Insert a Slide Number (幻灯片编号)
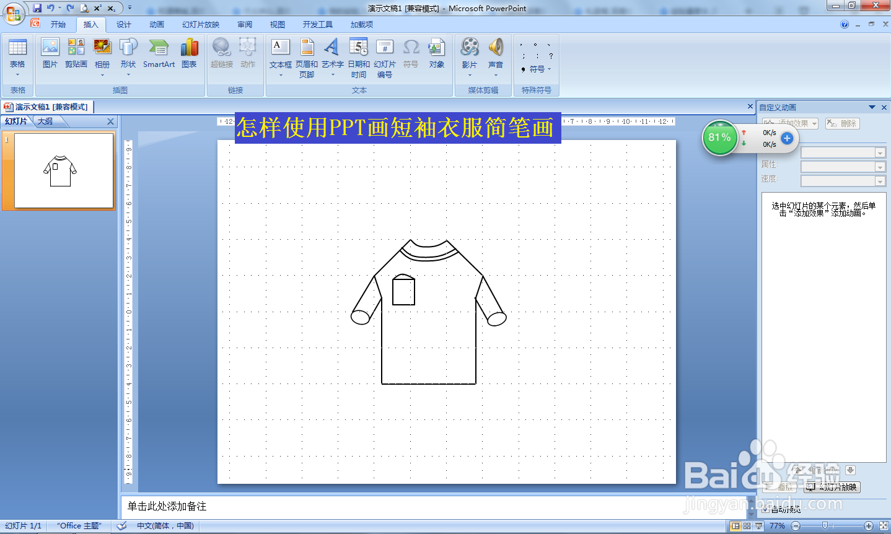Image resolution: width=891 pixels, height=534 pixels. (385, 56)
